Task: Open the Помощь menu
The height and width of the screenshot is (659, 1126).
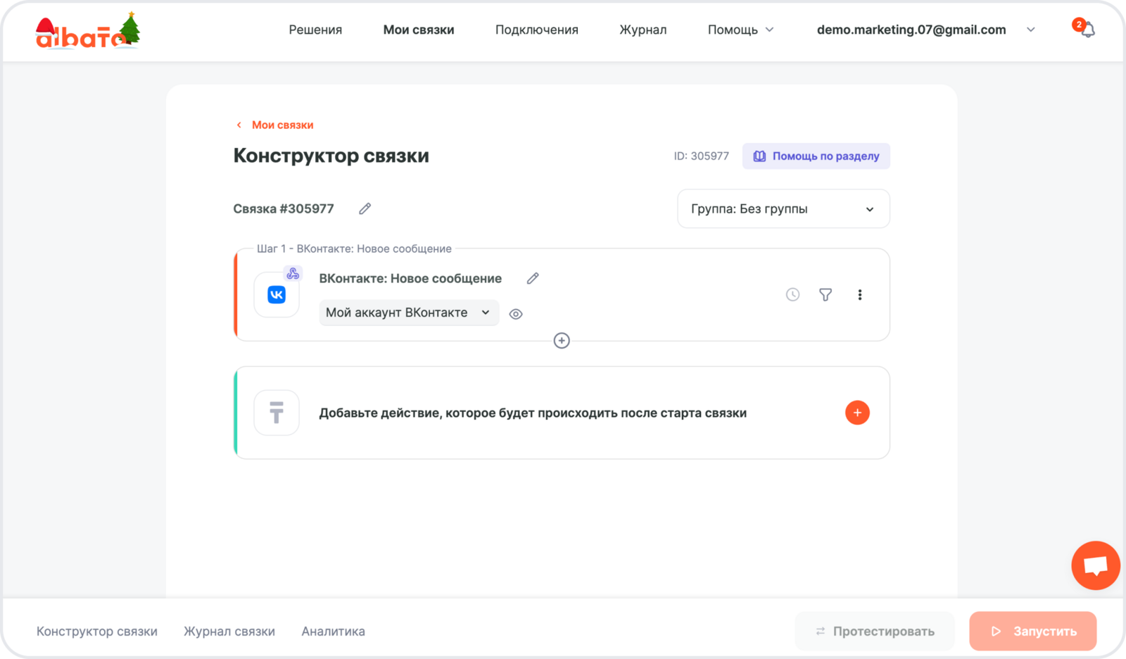Action: [740, 30]
